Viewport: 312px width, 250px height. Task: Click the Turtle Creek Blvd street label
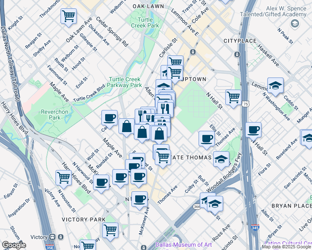click(89, 93)
